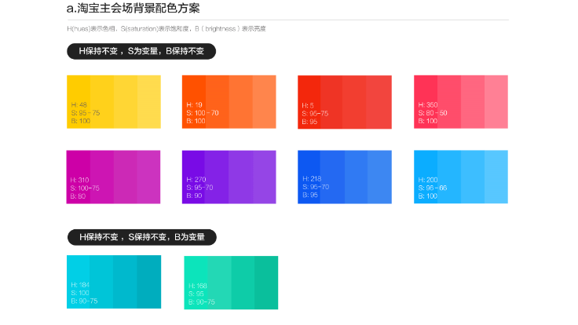Viewport: 578px width, 325px height.
Task: Click the 'S: 95' text on teal green swatch
Action: tap(196, 294)
